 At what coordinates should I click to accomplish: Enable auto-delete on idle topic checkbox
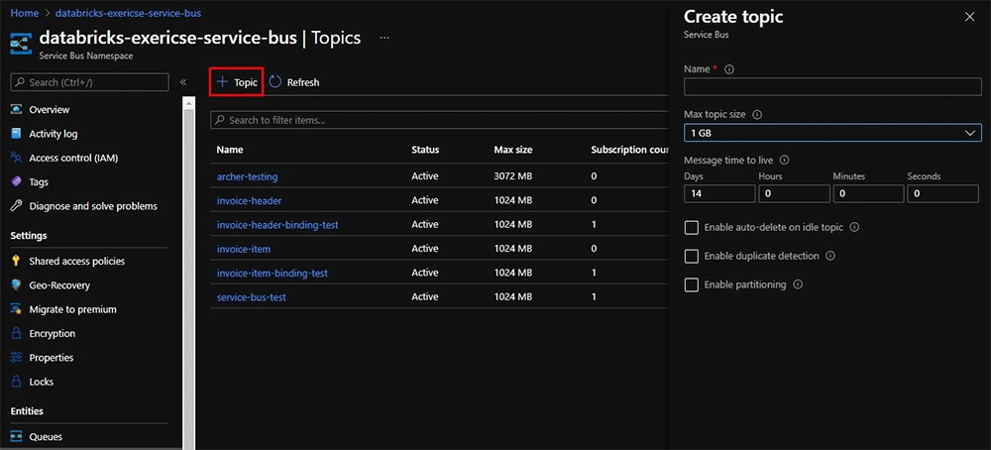pyautogui.click(x=692, y=228)
